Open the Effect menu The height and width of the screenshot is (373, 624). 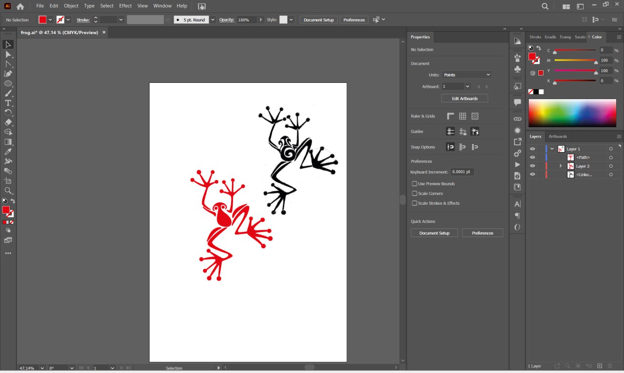click(x=125, y=6)
